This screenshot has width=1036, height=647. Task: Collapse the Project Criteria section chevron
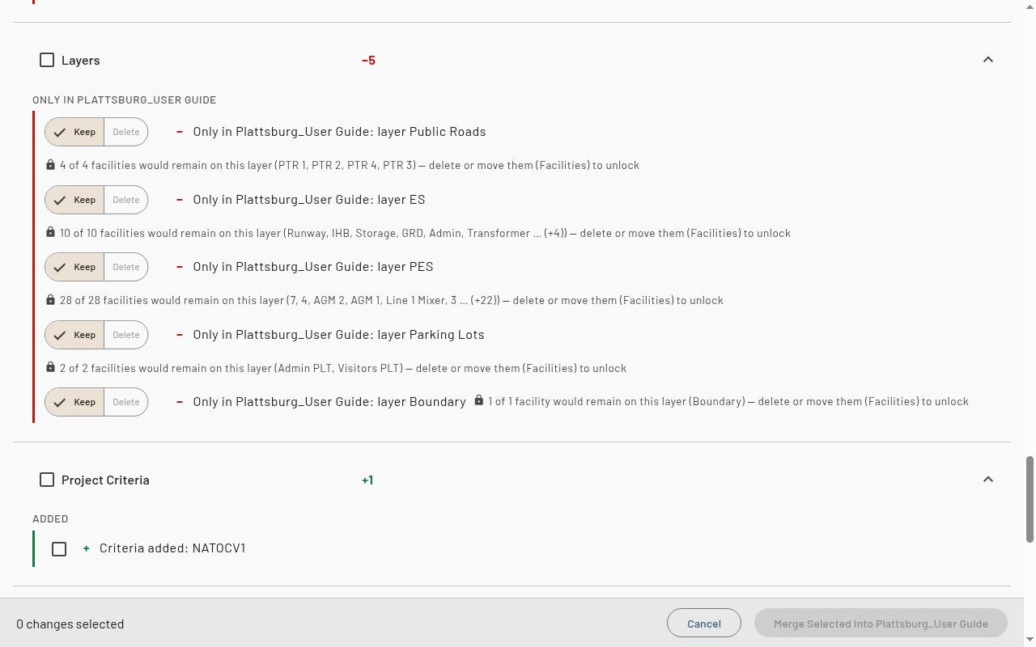coord(987,480)
